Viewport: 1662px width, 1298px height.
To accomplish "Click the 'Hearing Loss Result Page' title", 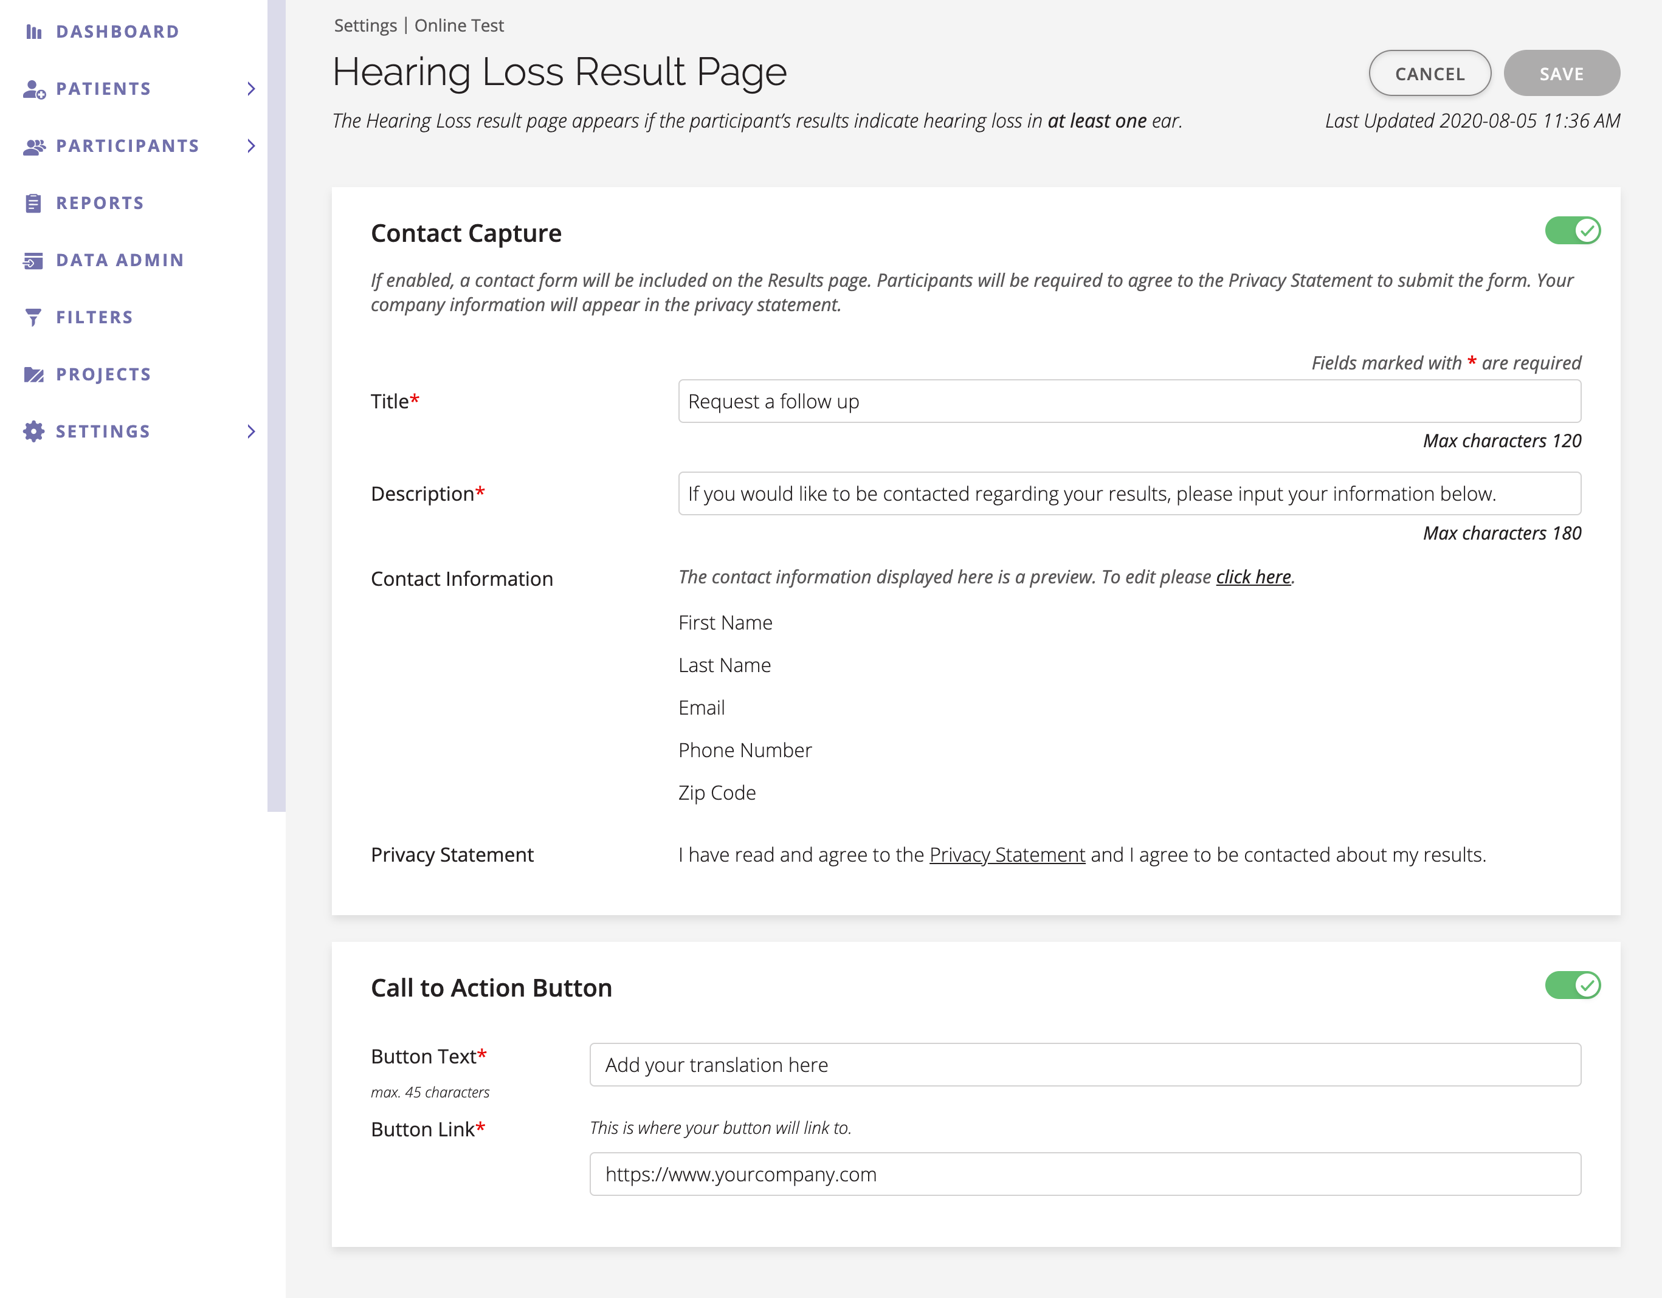I will point(559,72).
